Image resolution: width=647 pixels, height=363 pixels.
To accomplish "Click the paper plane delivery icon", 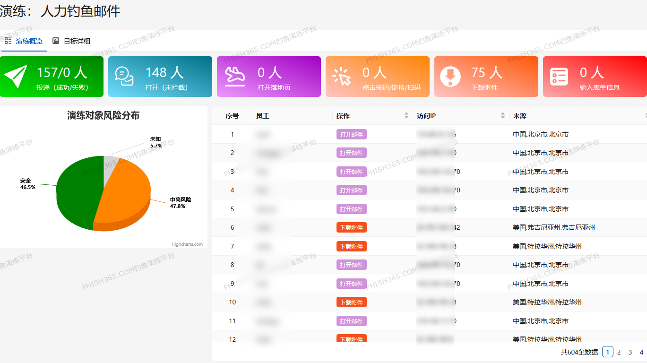I will (16, 77).
